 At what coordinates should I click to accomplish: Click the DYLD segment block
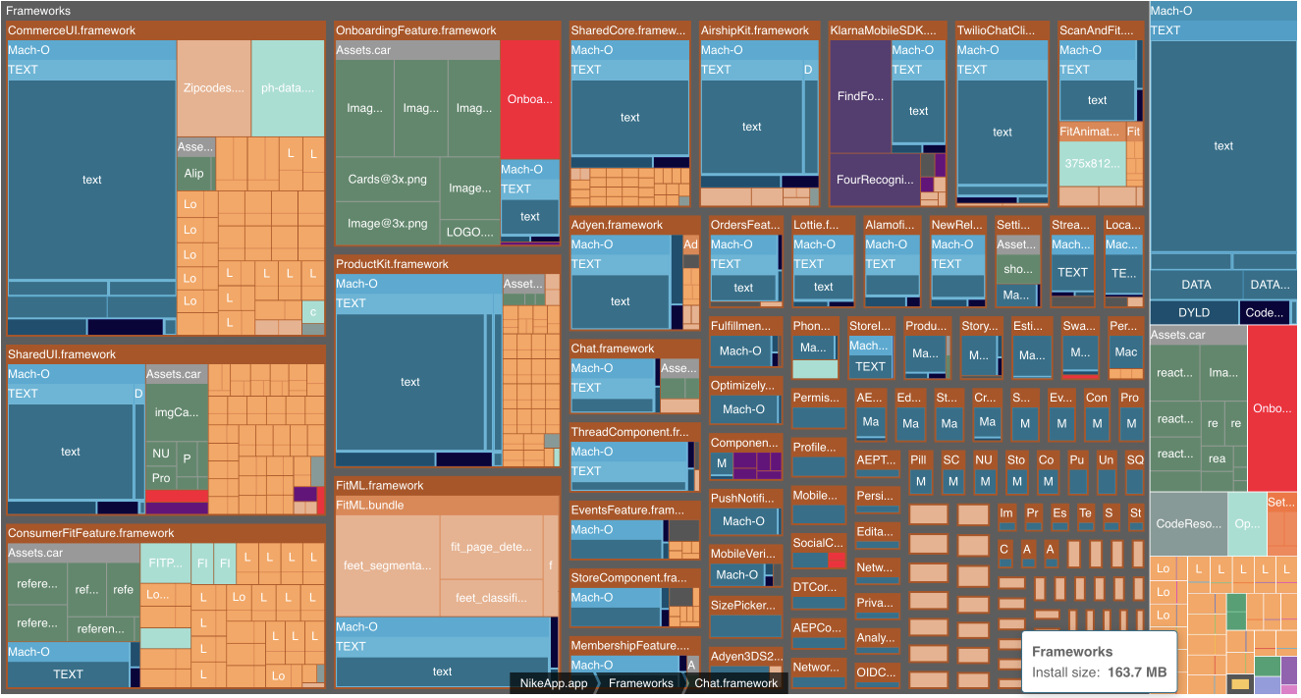click(x=1194, y=313)
